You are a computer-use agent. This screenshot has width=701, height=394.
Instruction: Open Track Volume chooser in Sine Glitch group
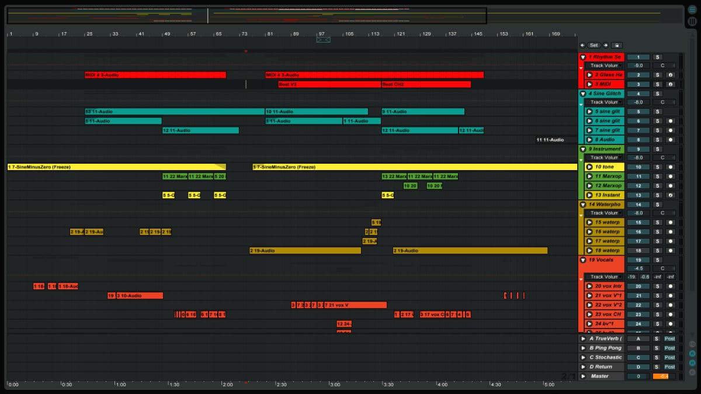pos(605,102)
